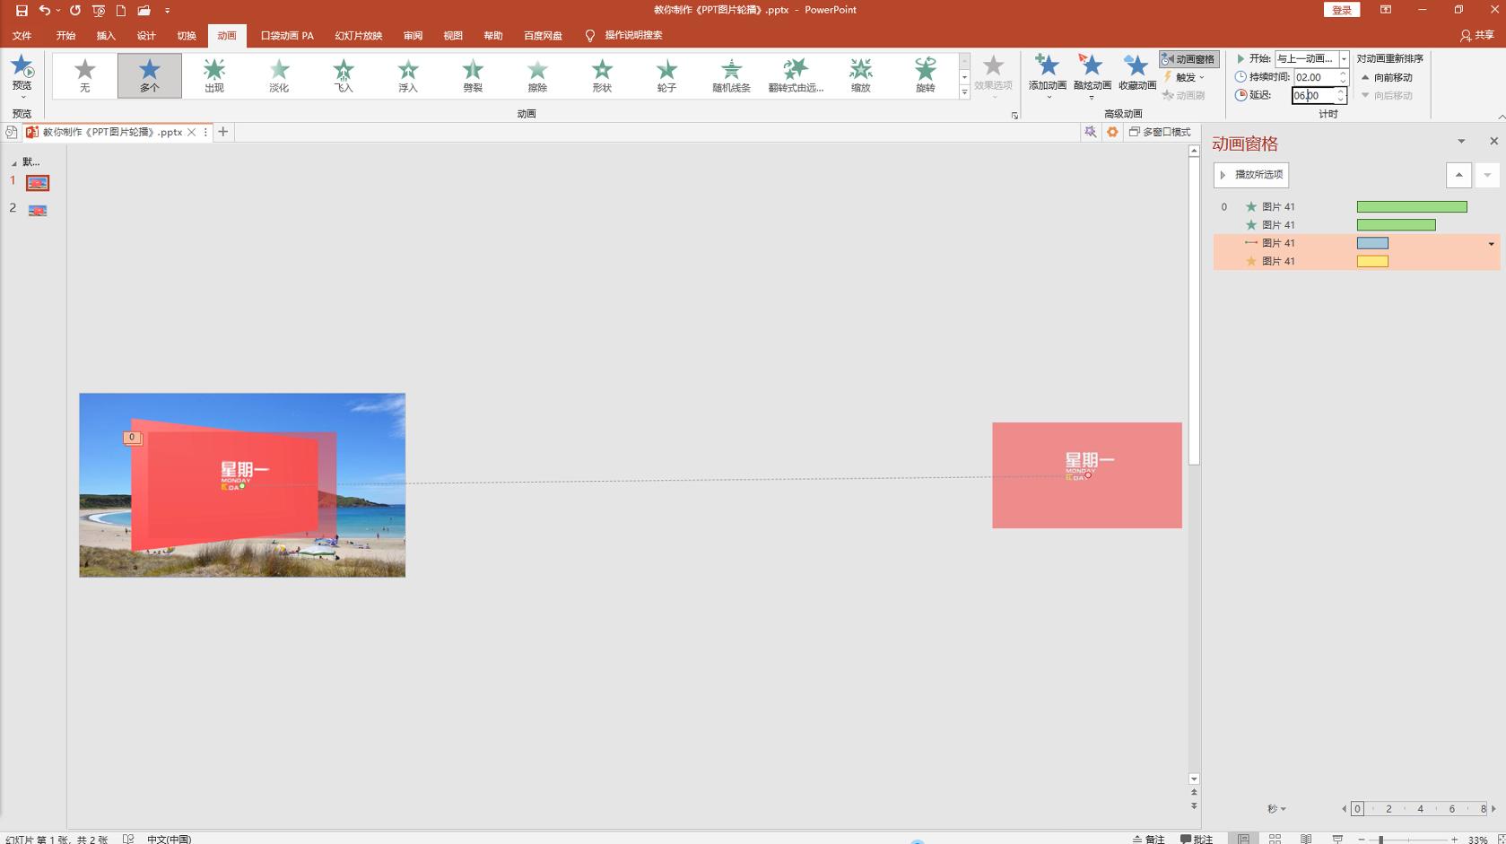The height and width of the screenshot is (844, 1506).
Task: Set animation to 无 (None)
Action: 85,75
